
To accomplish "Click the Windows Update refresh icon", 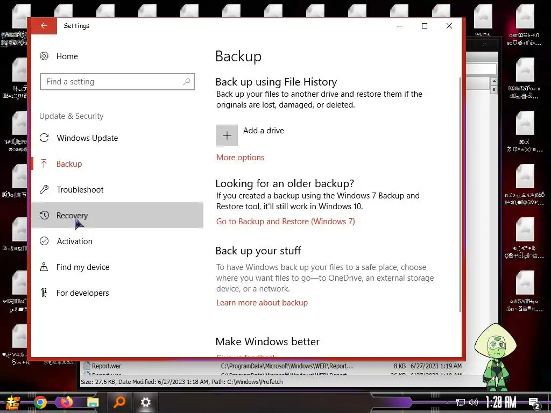I will pos(44,138).
